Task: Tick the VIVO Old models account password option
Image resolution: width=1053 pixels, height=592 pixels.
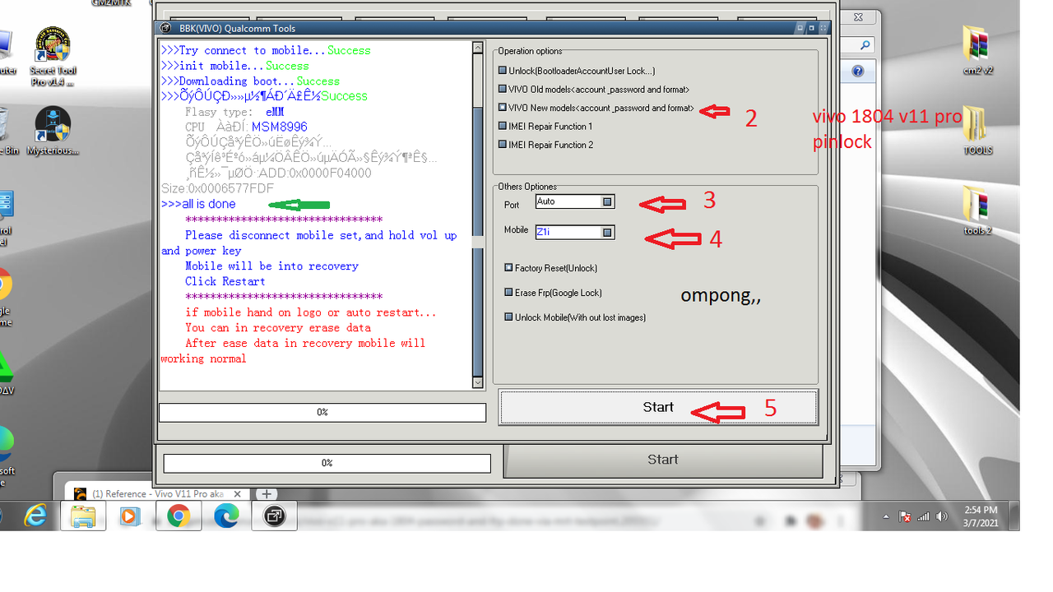Action: coord(503,89)
